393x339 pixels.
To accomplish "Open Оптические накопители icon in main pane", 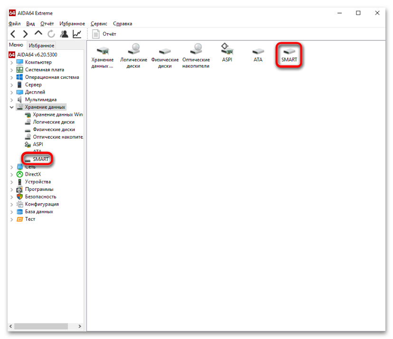I will [196, 56].
